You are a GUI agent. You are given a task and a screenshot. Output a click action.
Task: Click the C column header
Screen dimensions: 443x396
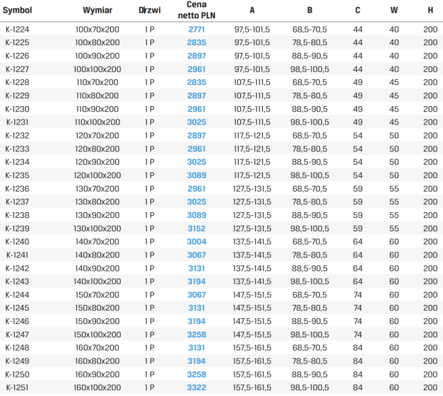(358, 10)
